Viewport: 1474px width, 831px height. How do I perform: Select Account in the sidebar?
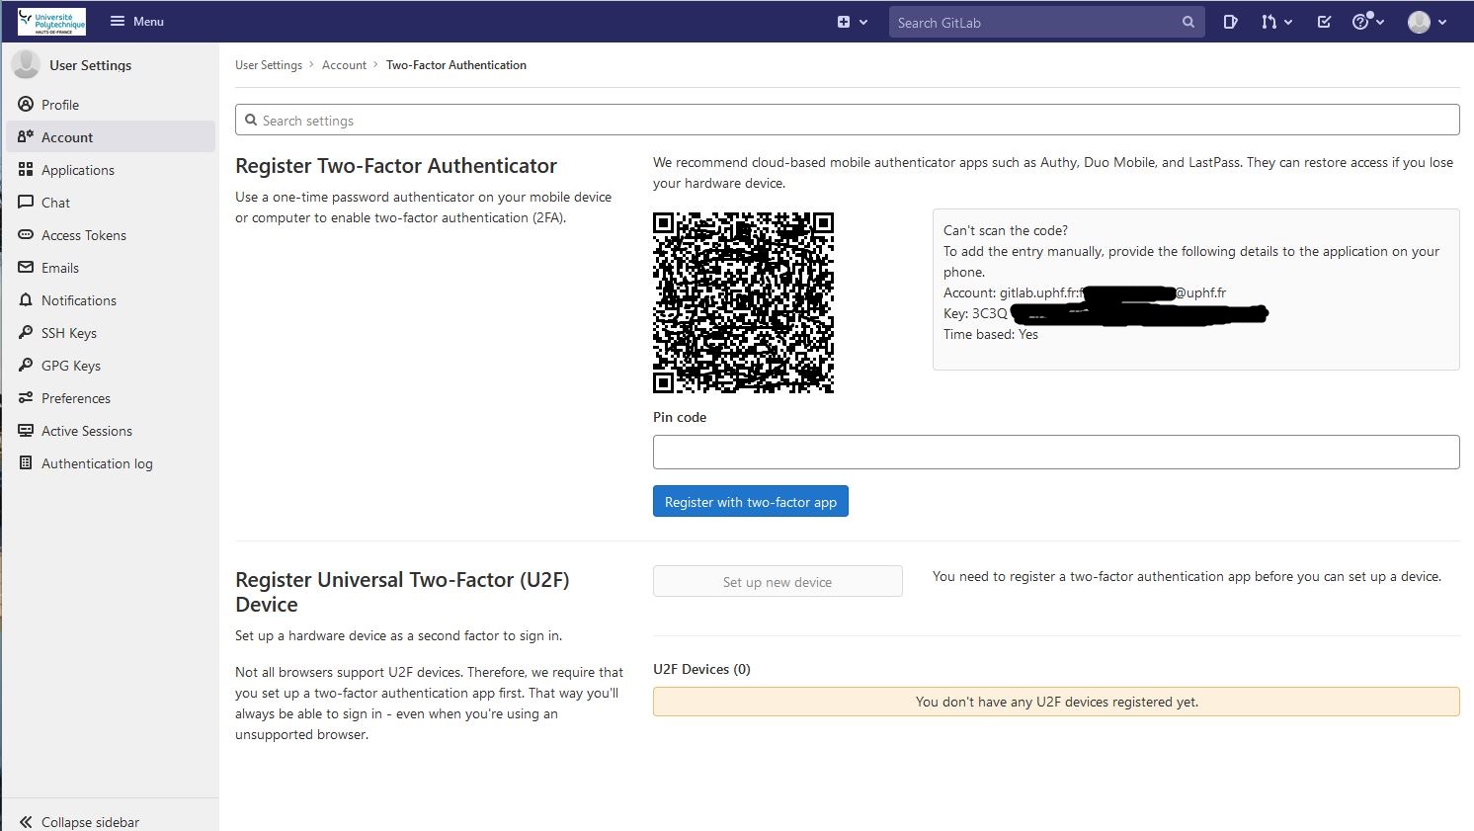click(111, 136)
